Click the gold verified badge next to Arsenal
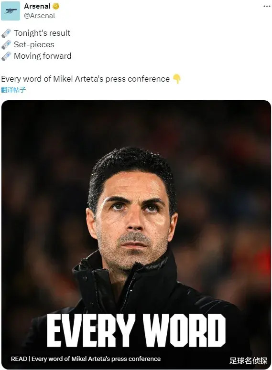The height and width of the screenshot is (370, 272). (x=56, y=6)
